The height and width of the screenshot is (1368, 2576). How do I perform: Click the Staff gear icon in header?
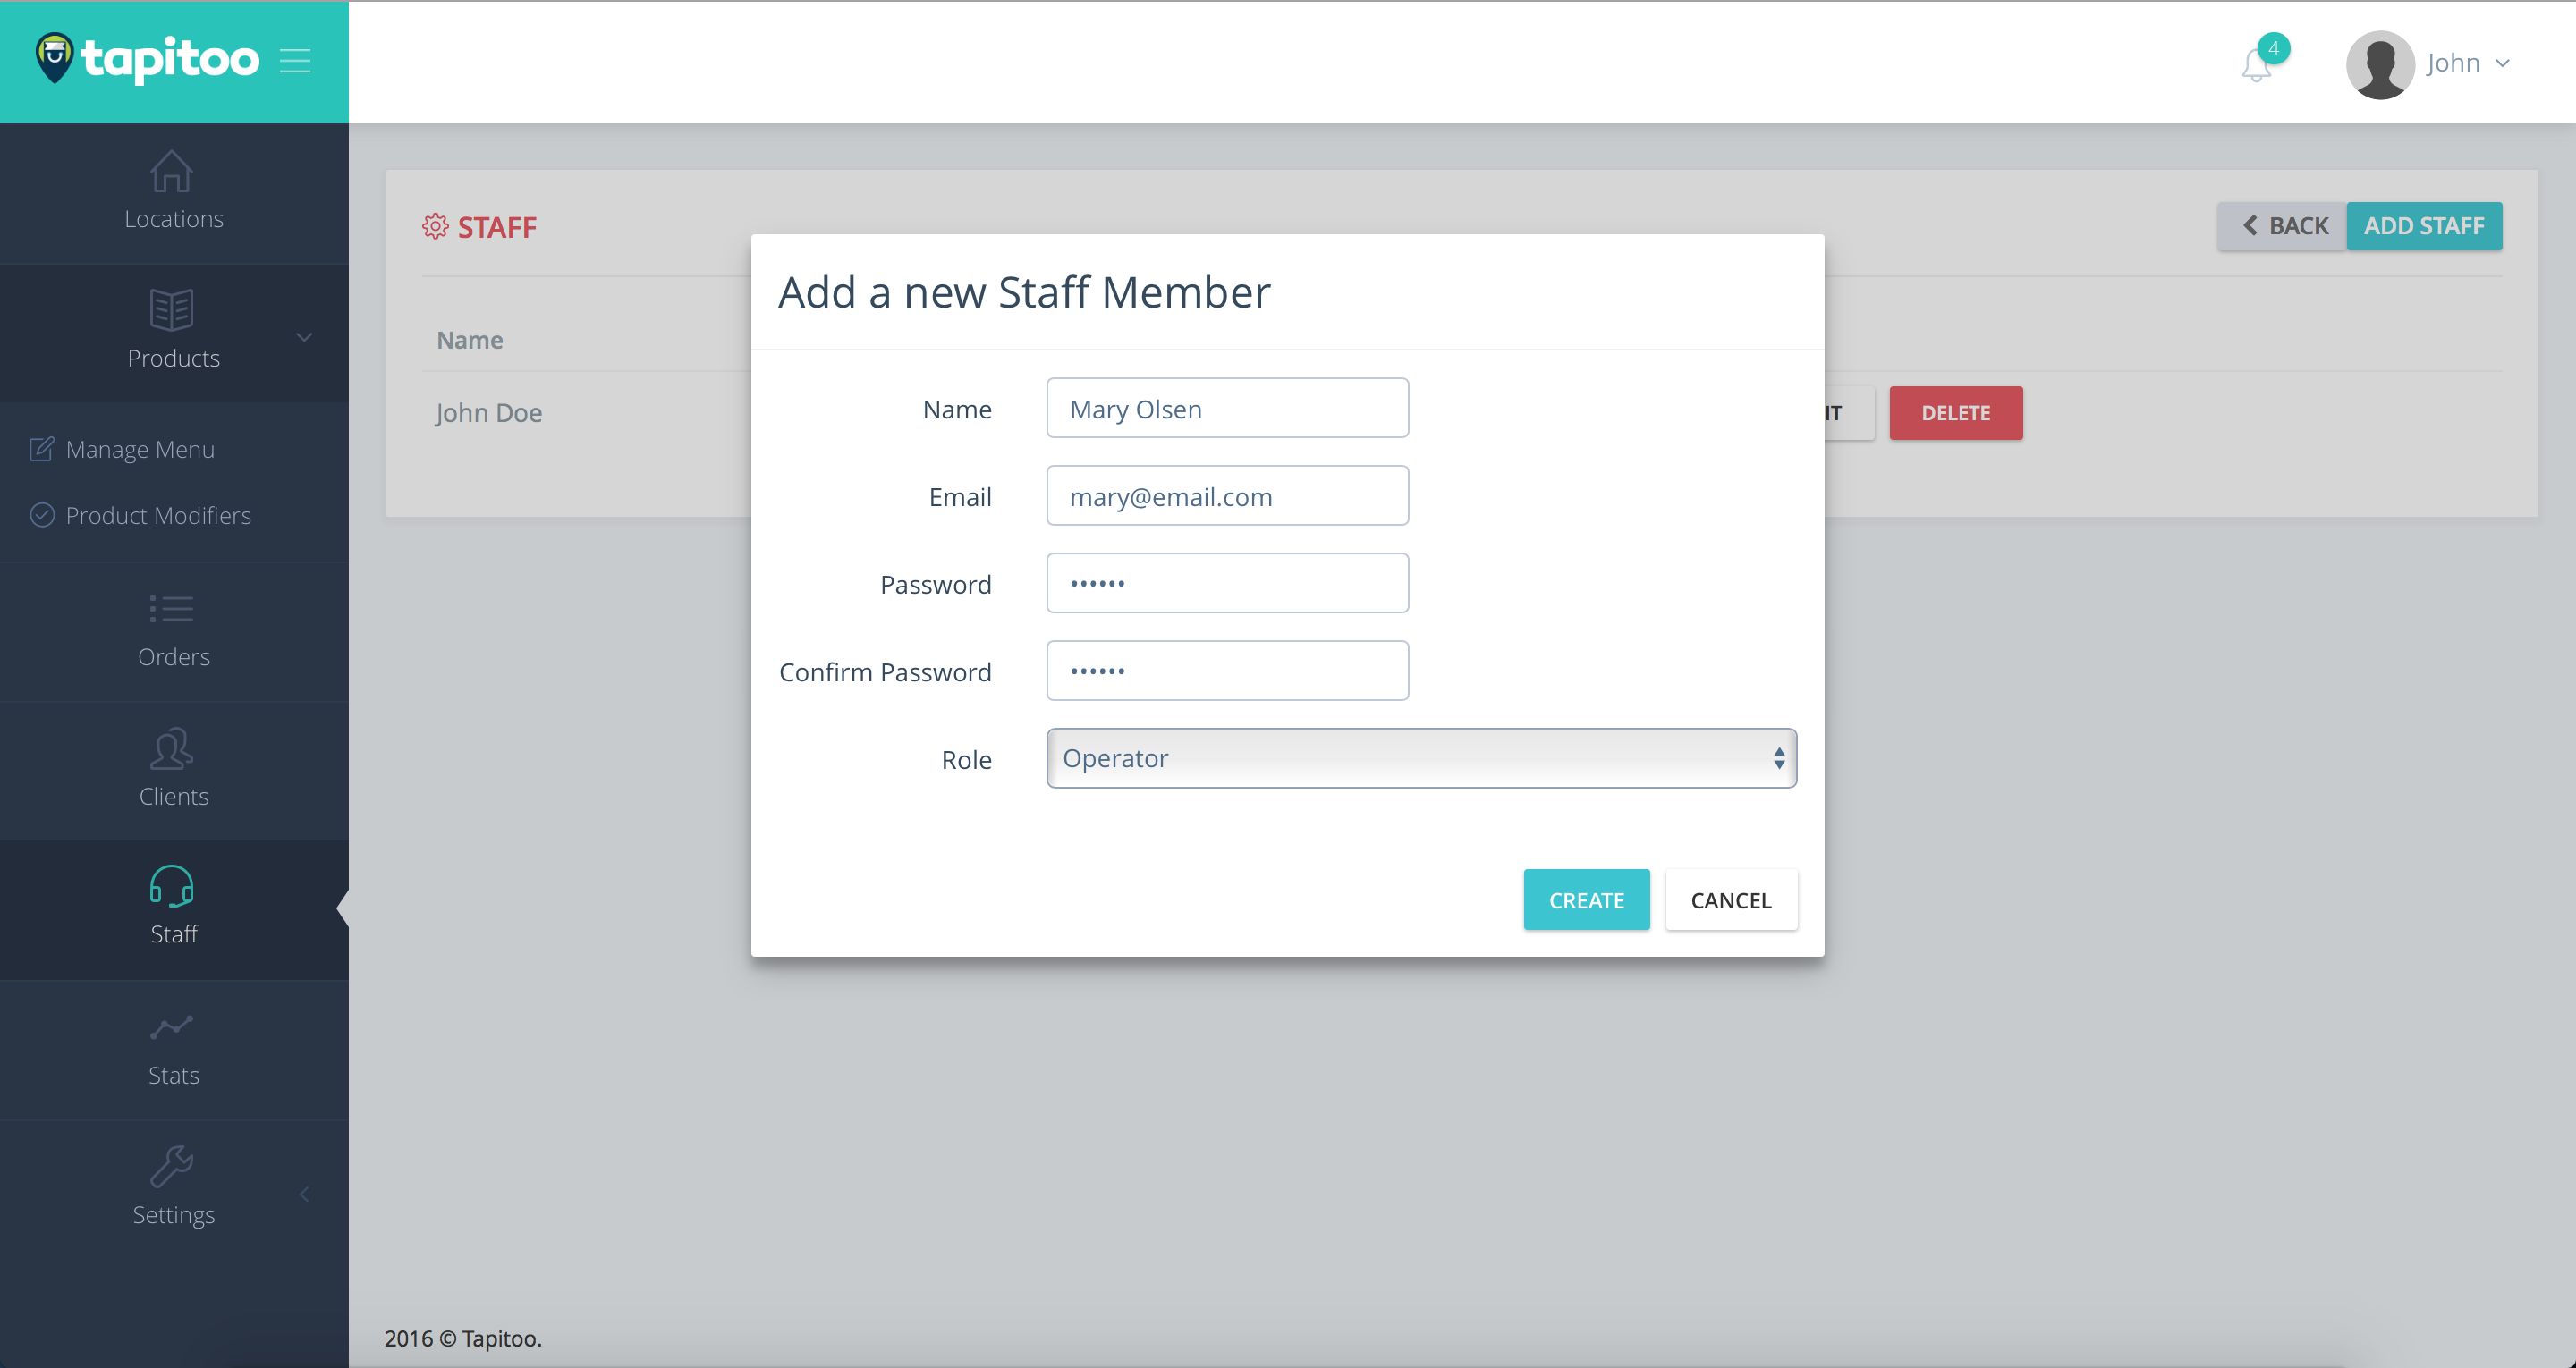[x=435, y=226]
